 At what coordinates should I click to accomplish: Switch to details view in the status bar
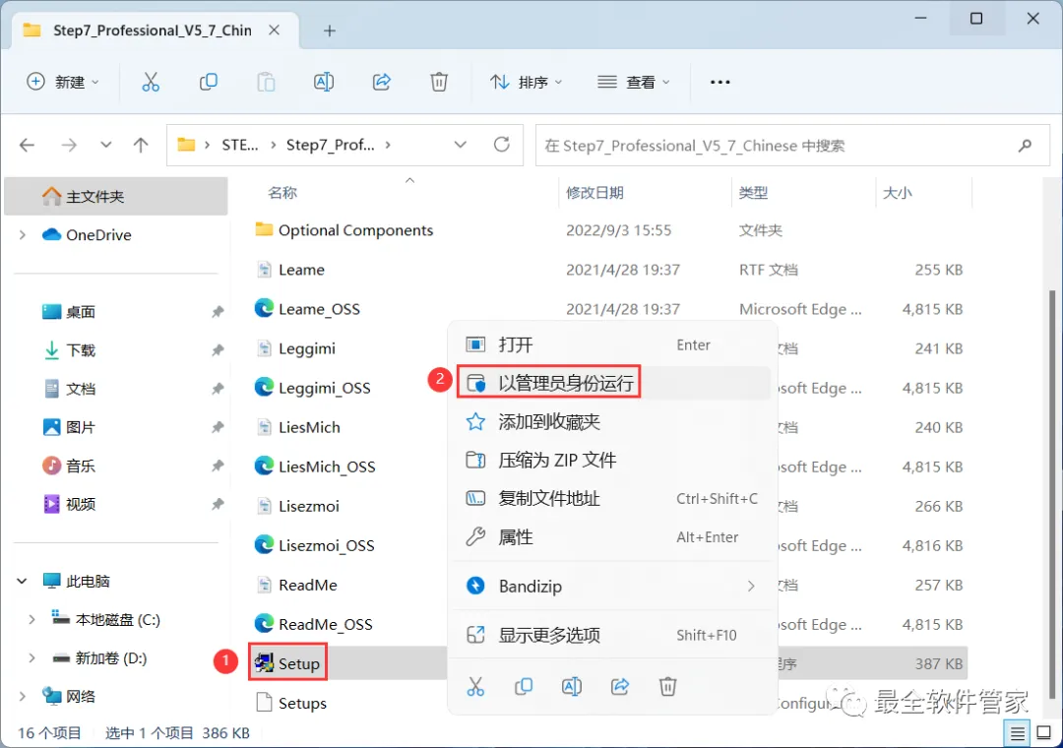tap(1017, 733)
